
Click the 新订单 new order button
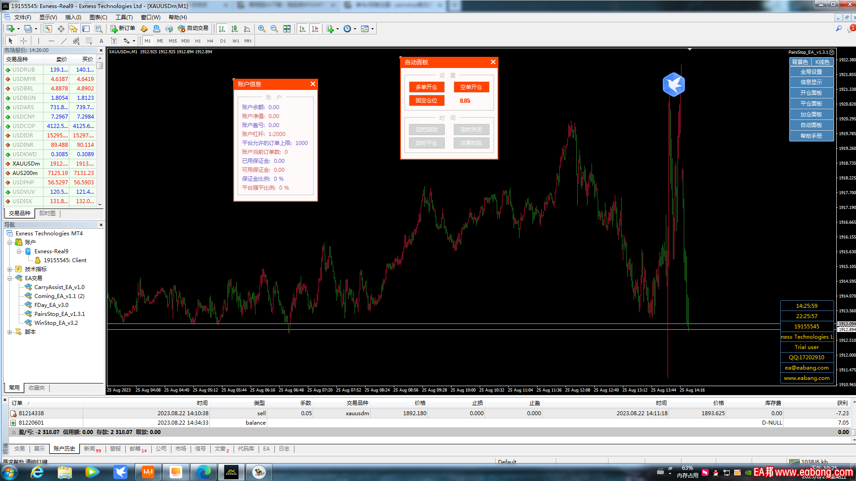[123, 29]
